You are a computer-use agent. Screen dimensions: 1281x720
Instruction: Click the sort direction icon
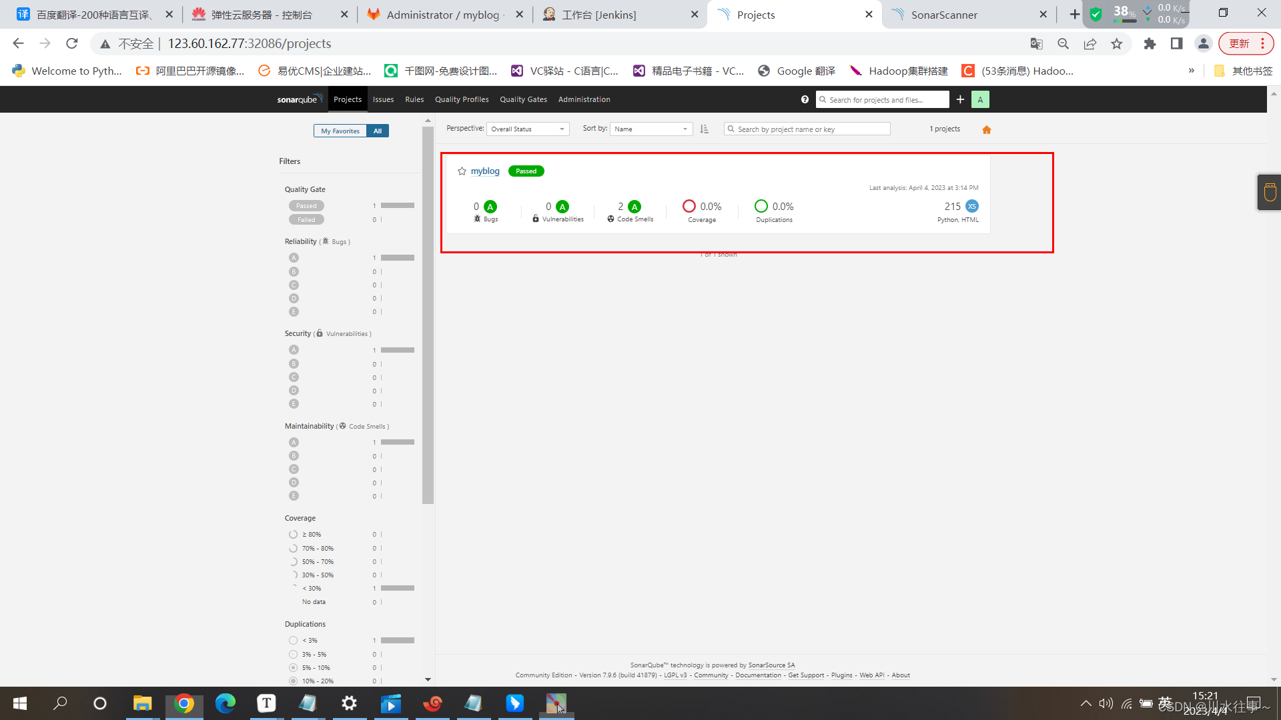click(x=705, y=129)
